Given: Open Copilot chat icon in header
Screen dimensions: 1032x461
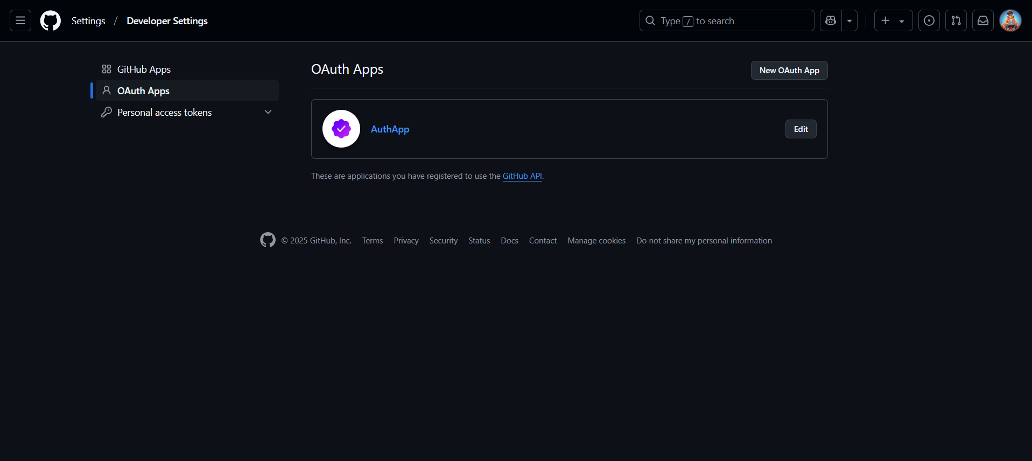Looking at the screenshot, I should (831, 20).
